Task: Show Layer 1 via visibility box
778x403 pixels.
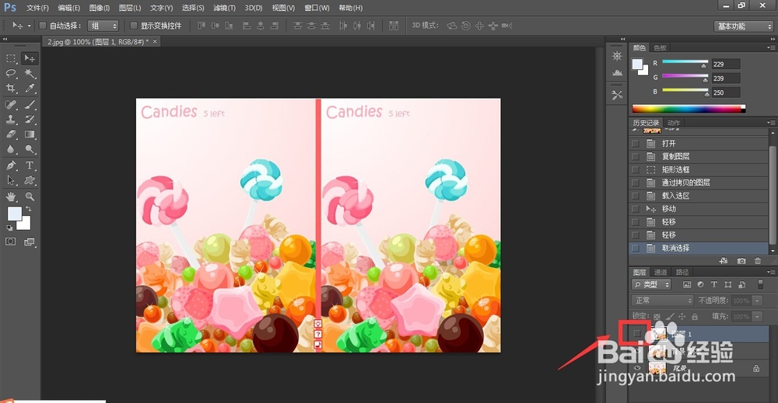Action: [x=636, y=334]
